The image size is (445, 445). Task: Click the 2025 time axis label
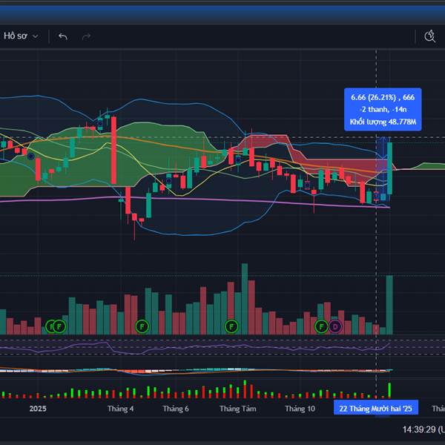tap(38, 409)
